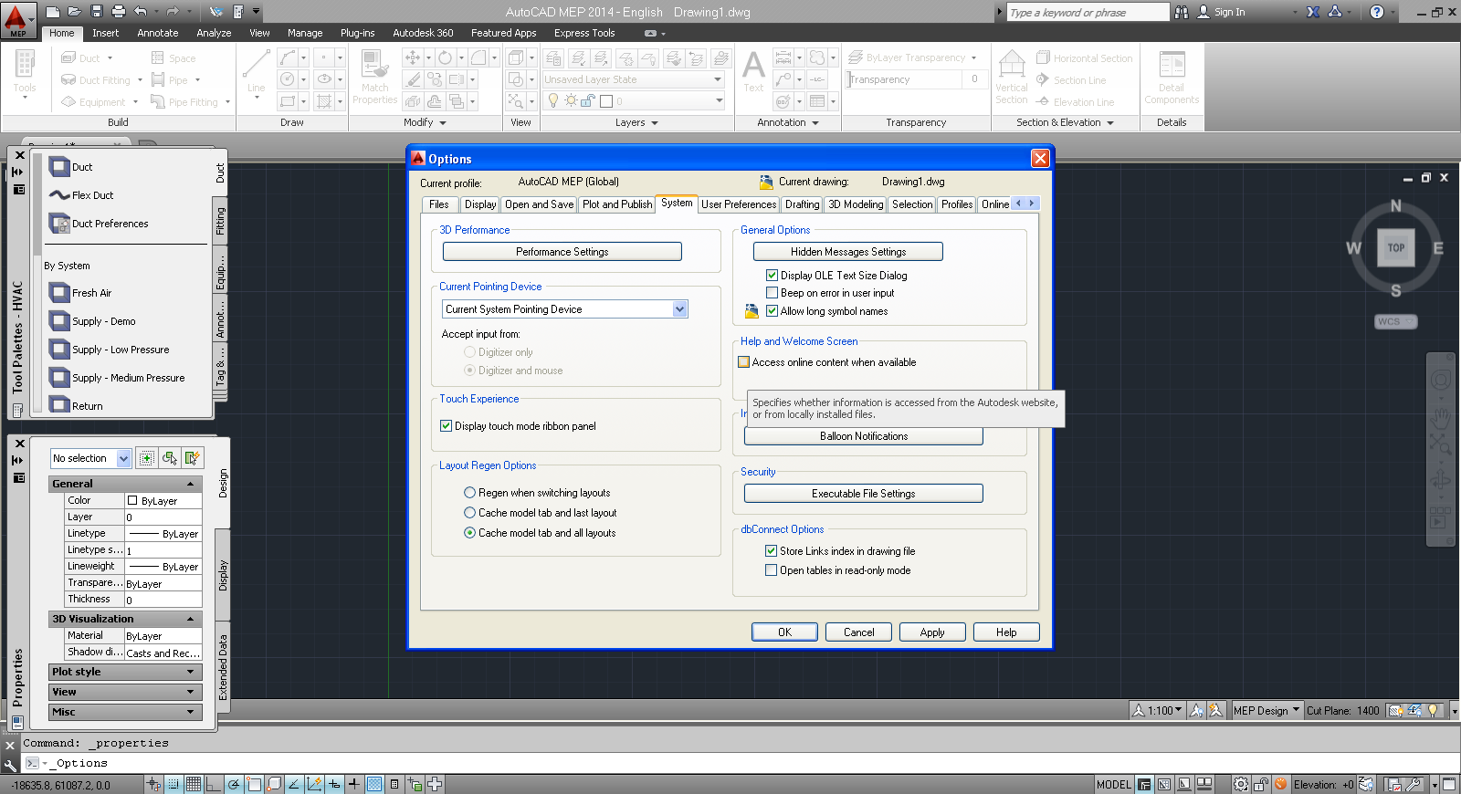Image resolution: width=1461 pixels, height=794 pixels.
Task: Click the Performance Settings button
Action: 562,252
